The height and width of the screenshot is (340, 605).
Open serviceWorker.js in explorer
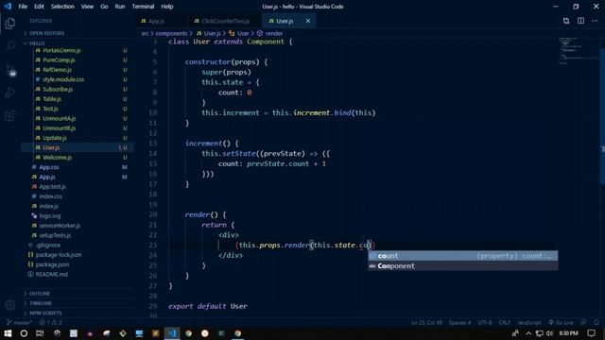[60, 226]
